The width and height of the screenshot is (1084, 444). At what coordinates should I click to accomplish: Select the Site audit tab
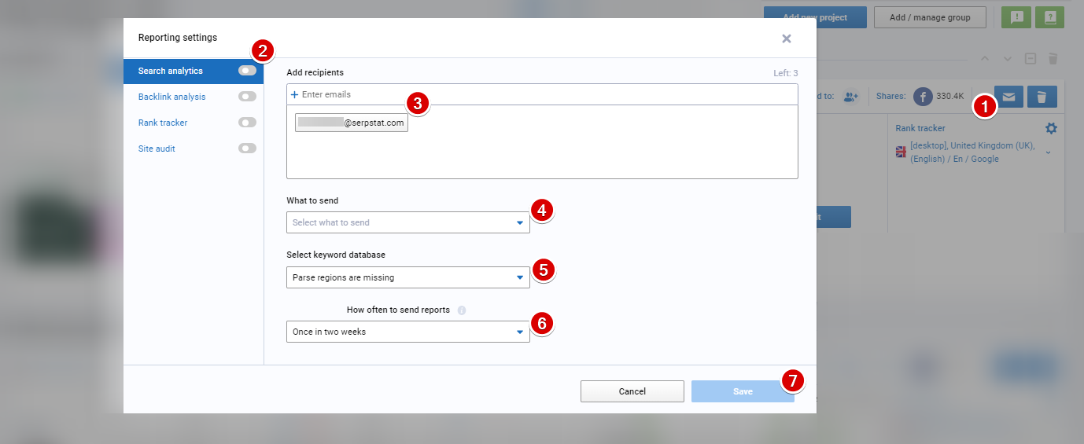[157, 149]
